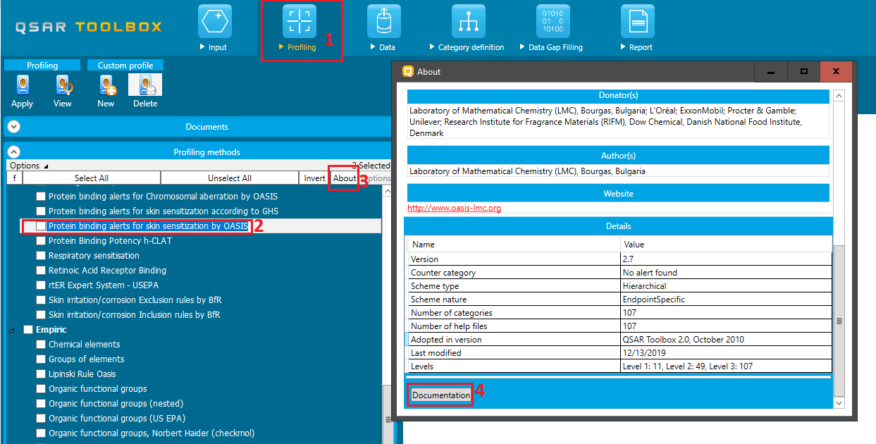Image resolution: width=876 pixels, height=444 pixels.
Task: Click the Unselect All button
Action: coord(230,178)
